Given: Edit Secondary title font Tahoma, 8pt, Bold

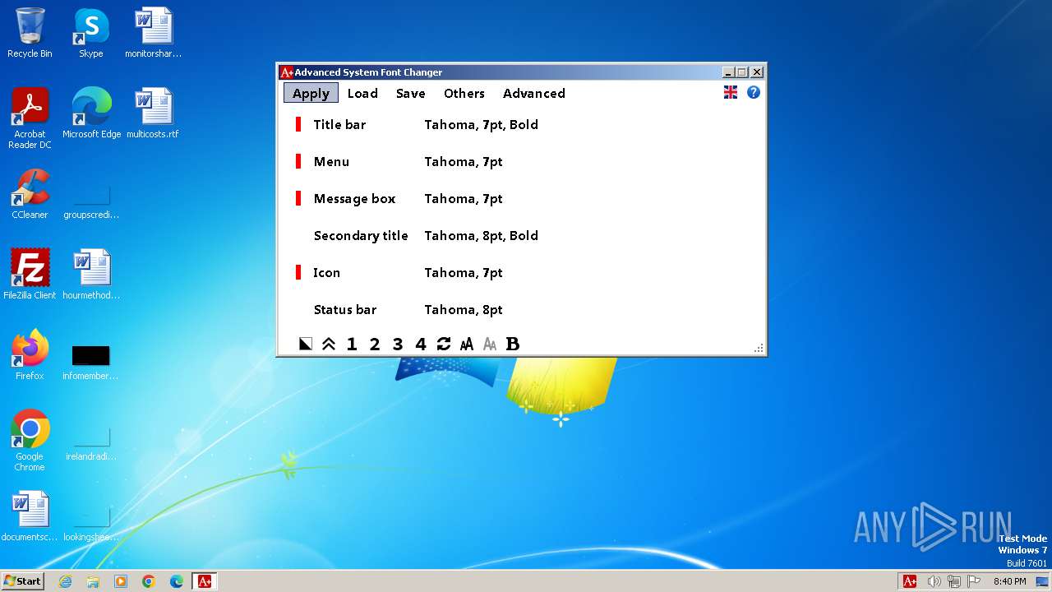Looking at the screenshot, I should pos(481,236).
